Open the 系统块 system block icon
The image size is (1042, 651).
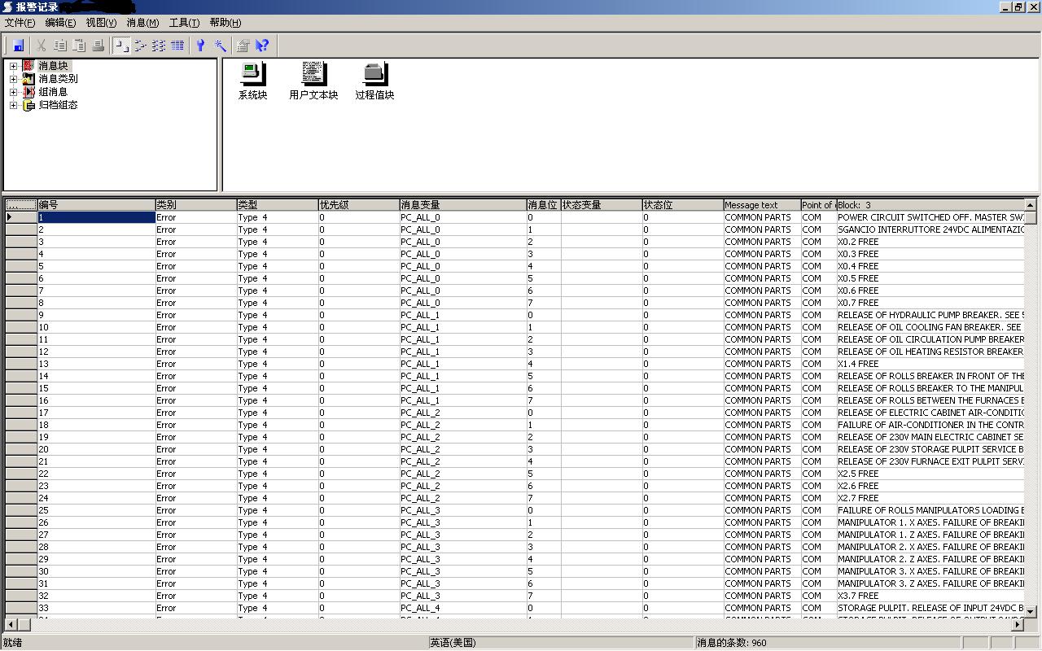[252, 81]
